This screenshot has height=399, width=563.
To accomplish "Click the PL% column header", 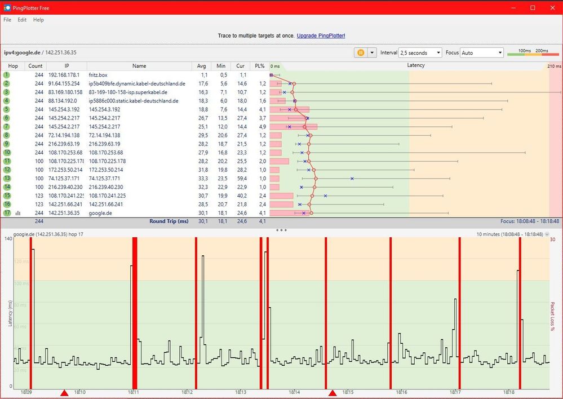I will tap(260, 66).
